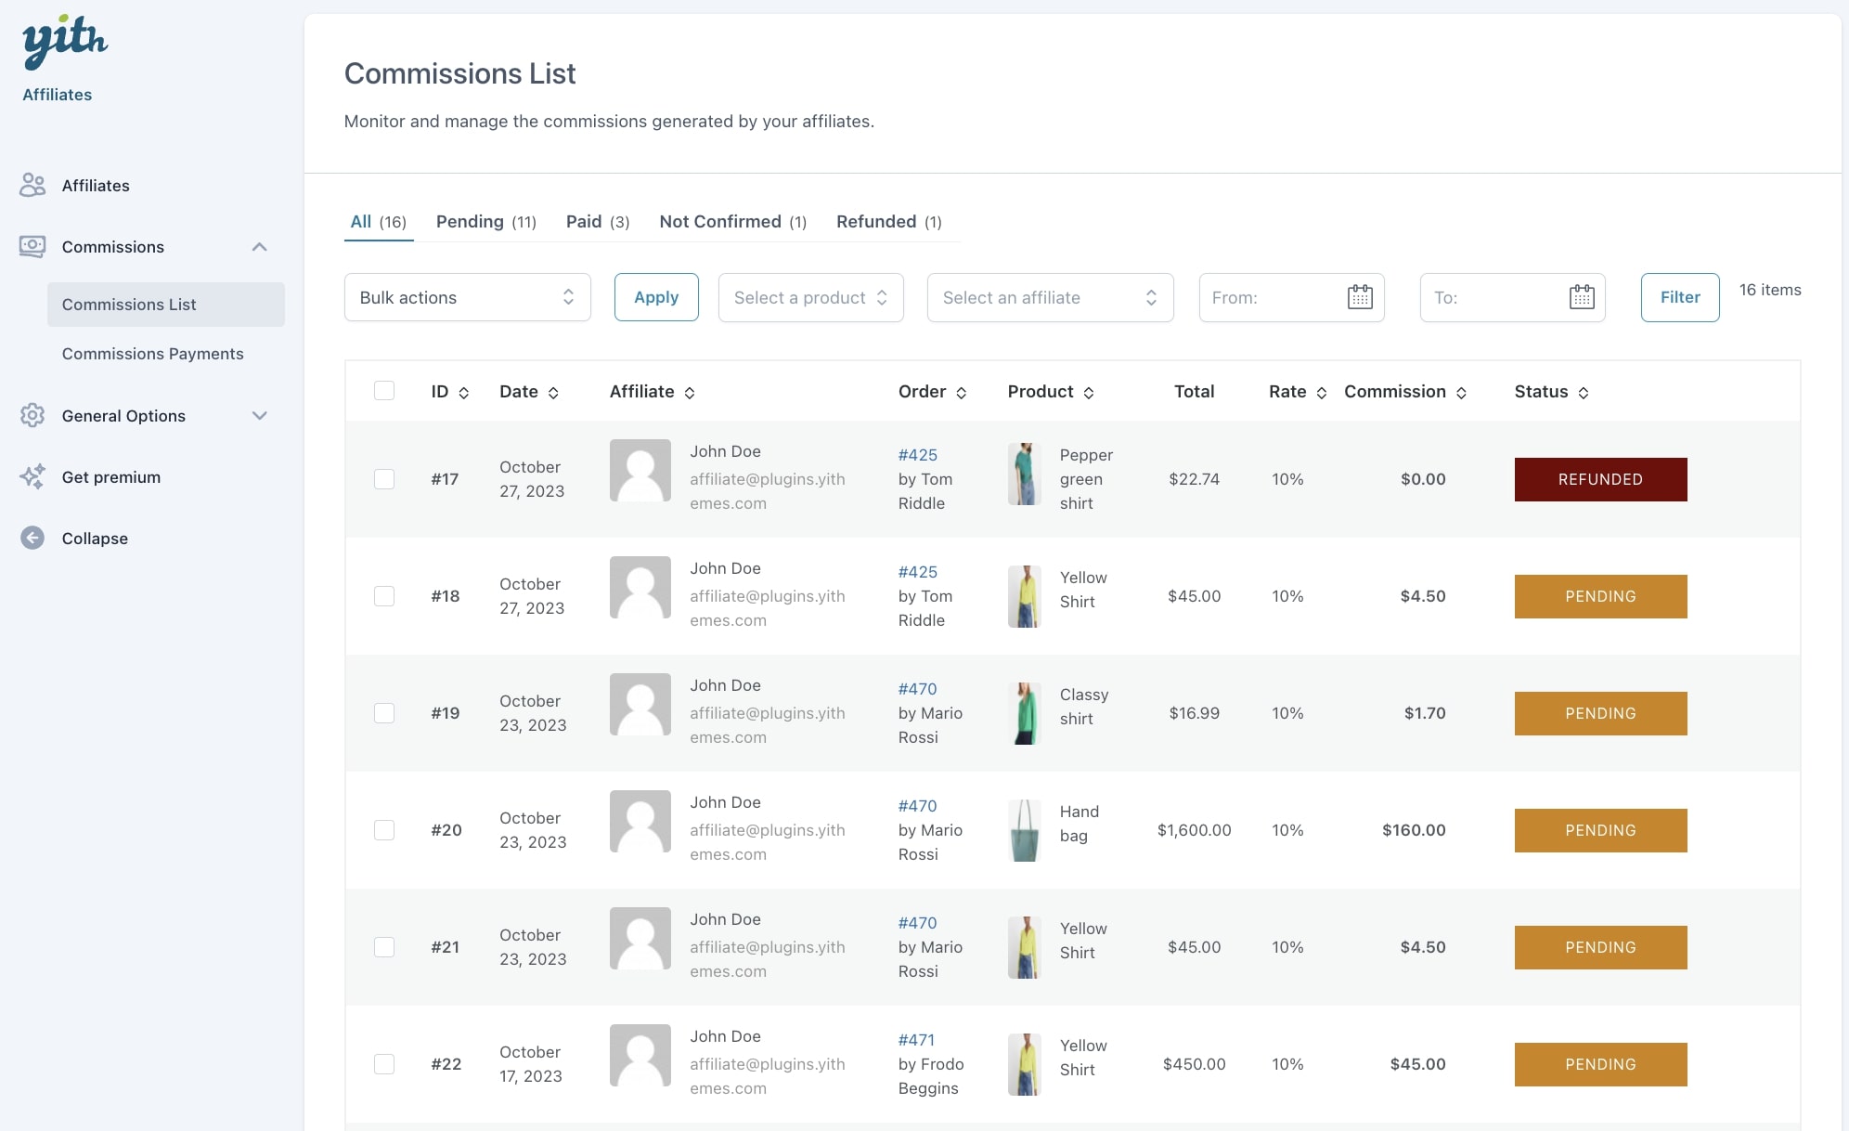Sort by Rate column arrows
Screen dimensions: 1849x1131
pyautogui.click(x=1322, y=393)
